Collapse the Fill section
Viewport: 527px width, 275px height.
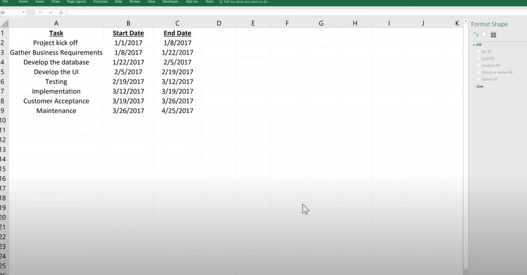click(474, 44)
